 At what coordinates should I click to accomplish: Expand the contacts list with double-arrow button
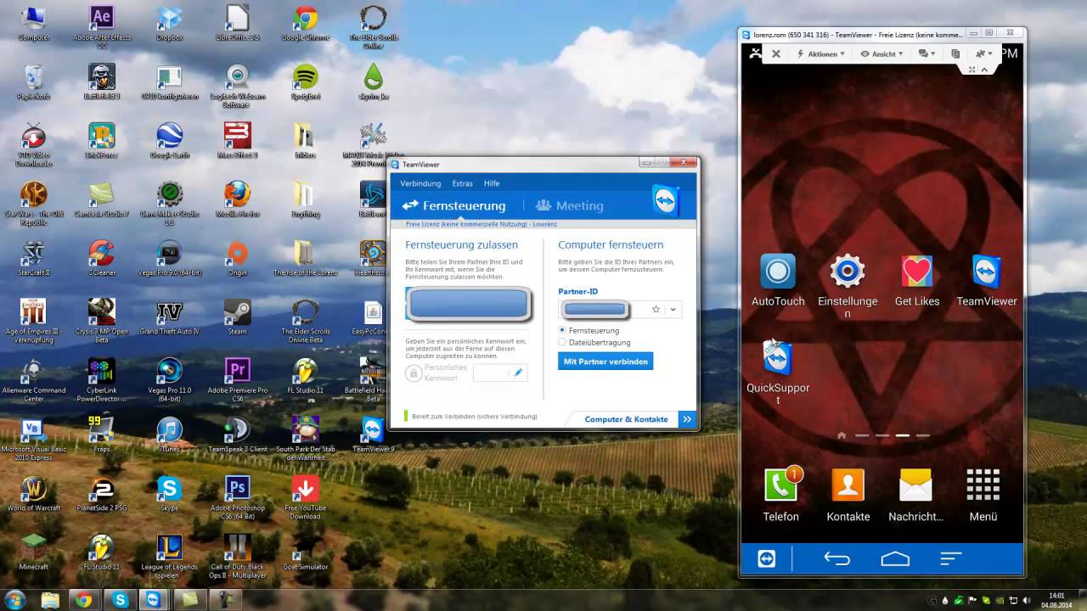pos(687,419)
